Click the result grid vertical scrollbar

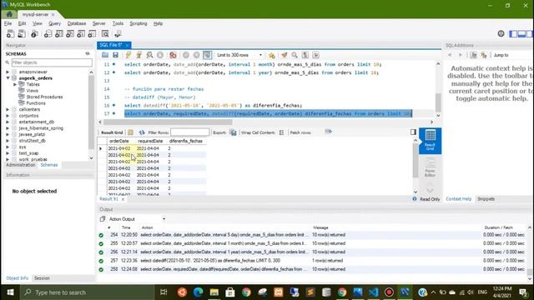416,161
